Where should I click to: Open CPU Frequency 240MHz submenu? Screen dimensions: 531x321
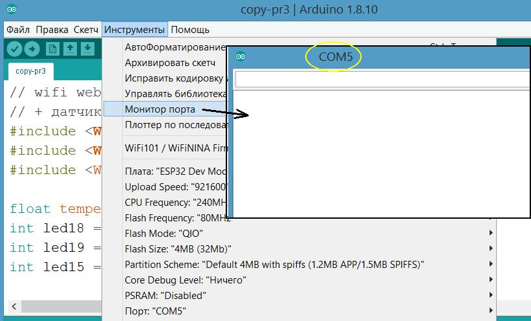click(x=175, y=203)
